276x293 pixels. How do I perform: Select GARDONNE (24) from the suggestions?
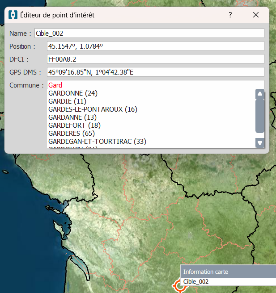pyautogui.click(x=73, y=93)
